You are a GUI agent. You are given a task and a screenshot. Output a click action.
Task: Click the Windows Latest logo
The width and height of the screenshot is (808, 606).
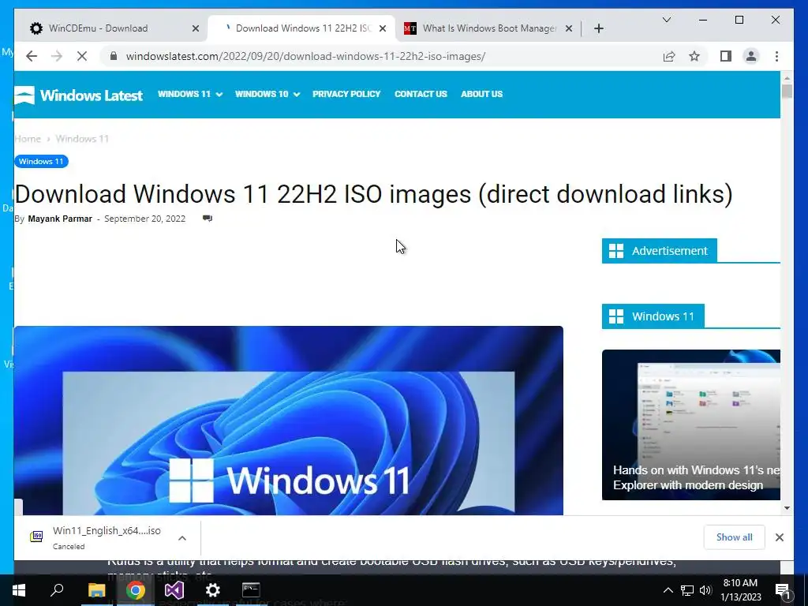pos(78,95)
